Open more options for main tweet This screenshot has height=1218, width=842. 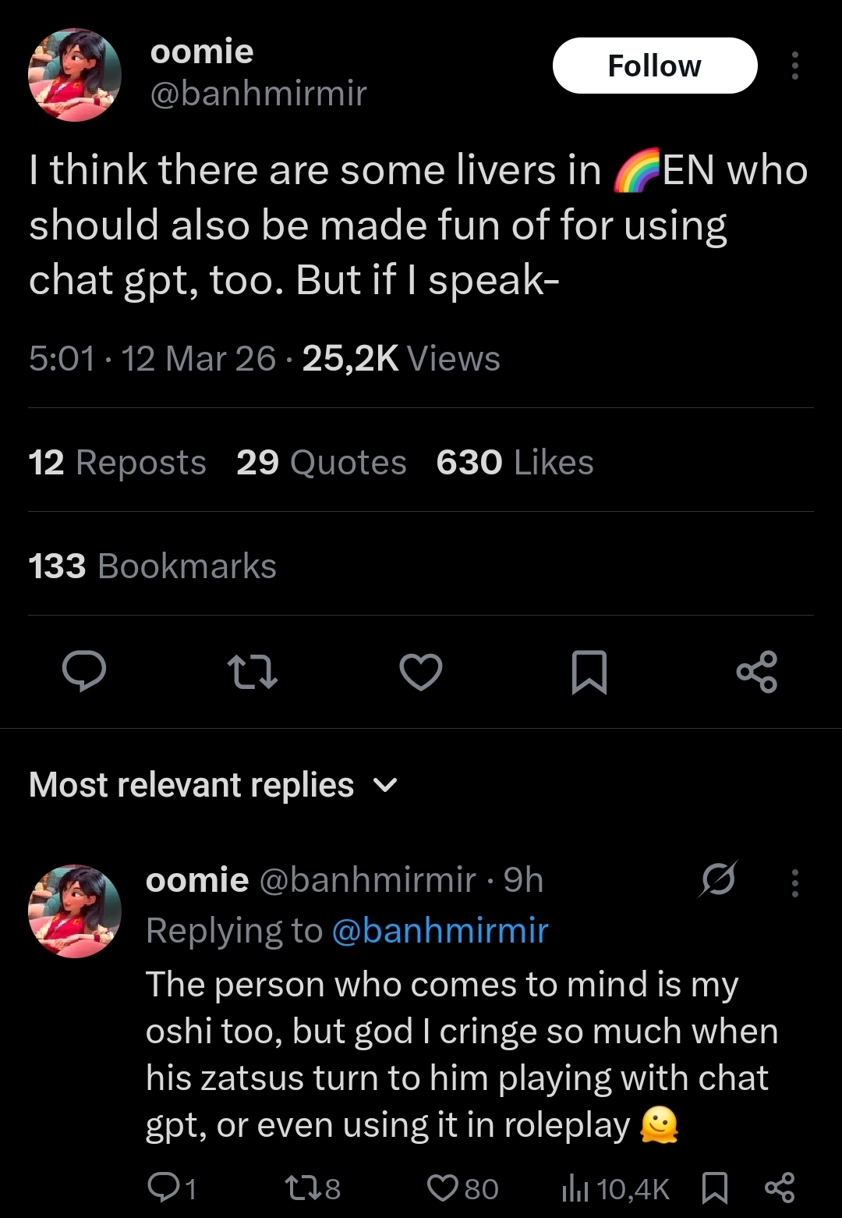pos(794,66)
